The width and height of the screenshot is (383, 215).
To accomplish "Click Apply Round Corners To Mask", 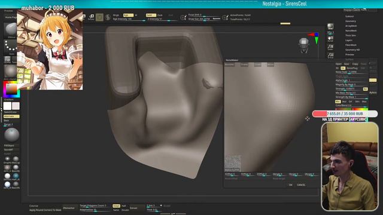I will [x=45, y=210].
